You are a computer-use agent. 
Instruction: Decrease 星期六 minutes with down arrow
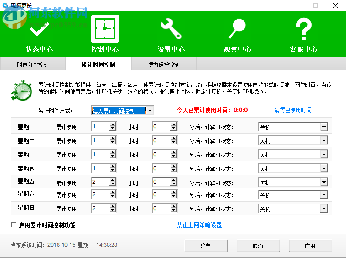(174, 197)
